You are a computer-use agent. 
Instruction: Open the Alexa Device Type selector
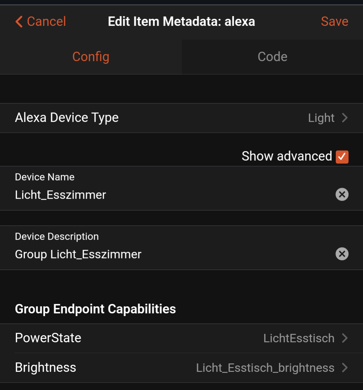181,118
